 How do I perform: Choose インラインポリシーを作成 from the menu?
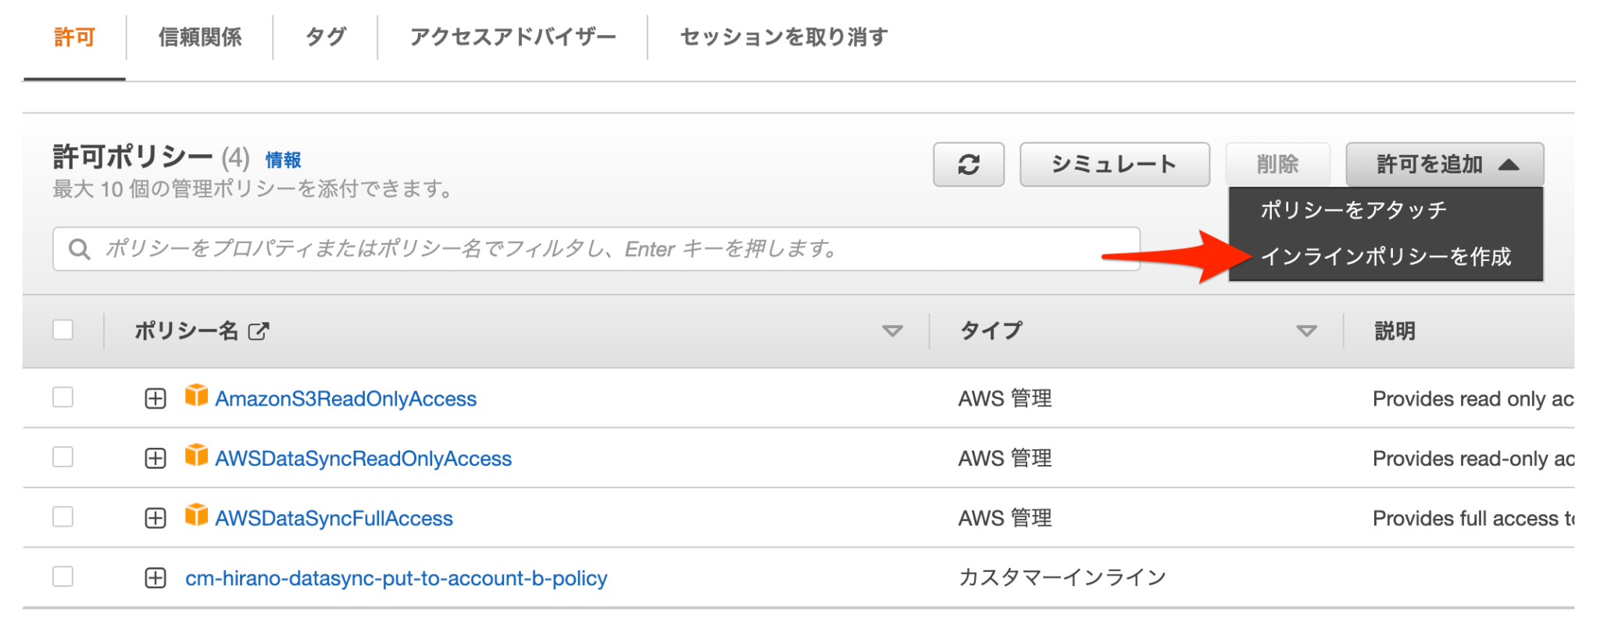(1387, 255)
